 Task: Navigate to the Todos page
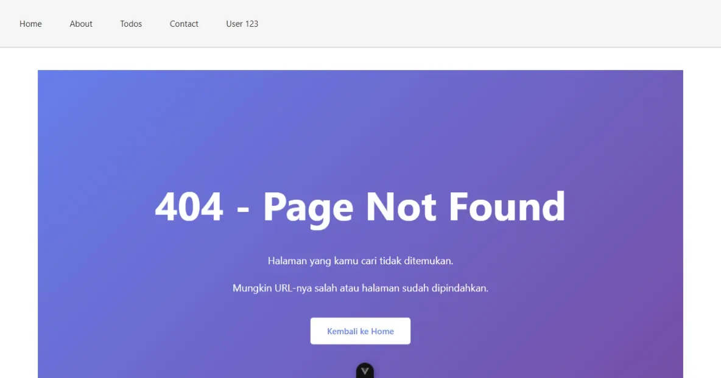click(x=131, y=24)
